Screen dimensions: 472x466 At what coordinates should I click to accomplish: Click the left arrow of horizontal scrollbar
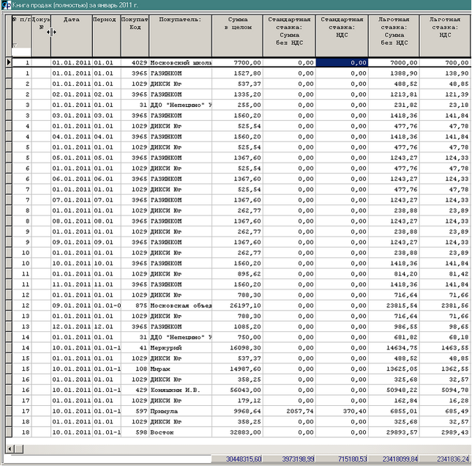click(10, 449)
